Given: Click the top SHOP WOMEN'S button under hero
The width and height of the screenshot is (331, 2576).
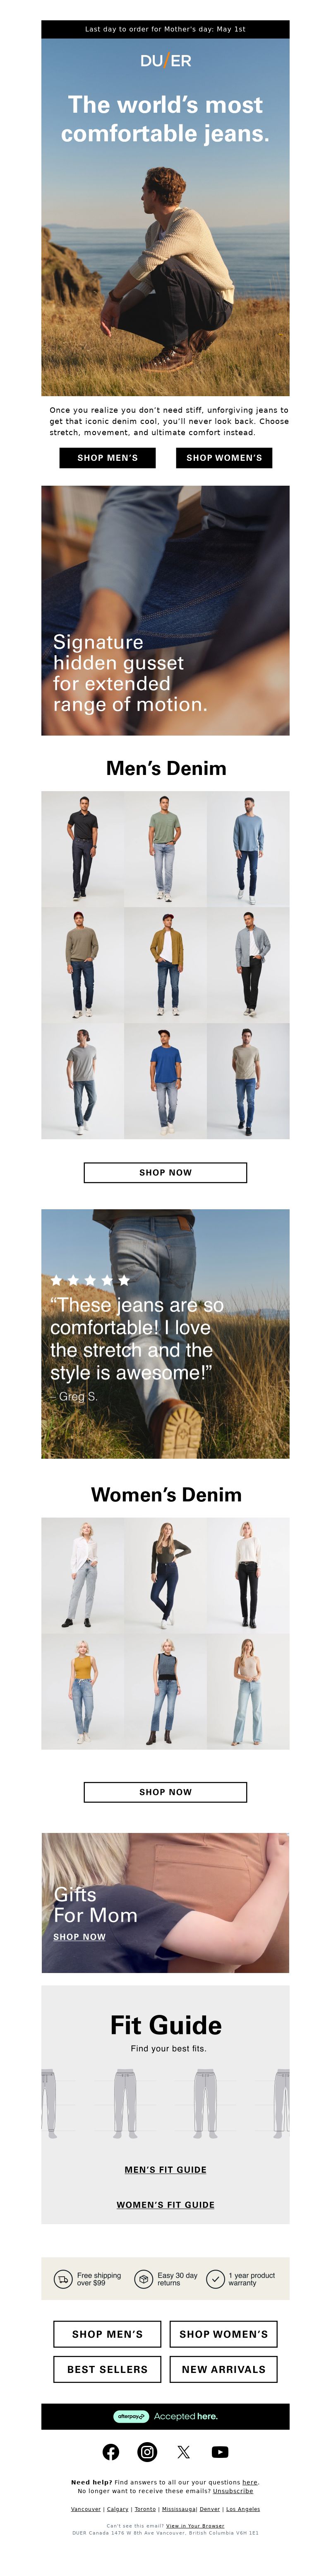Looking at the screenshot, I should tap(224, 457).
